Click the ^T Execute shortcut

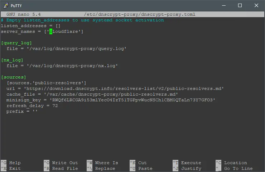click(x=187, y=163)
